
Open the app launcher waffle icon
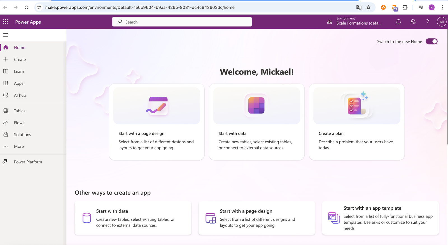click(x=6, y=22)
